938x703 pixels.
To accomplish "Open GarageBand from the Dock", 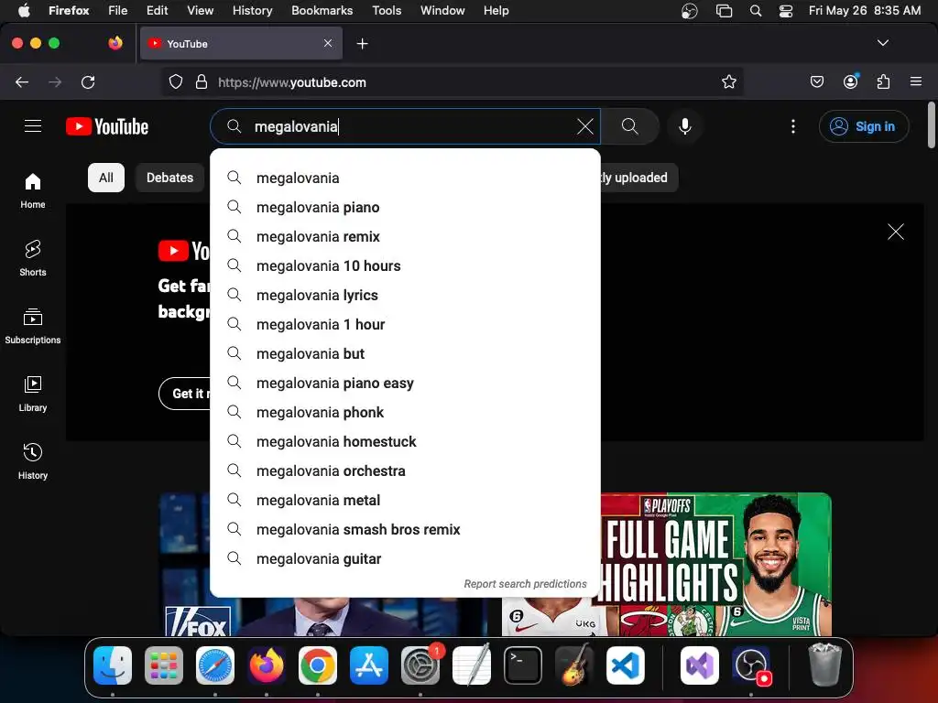I will tap(574, 665).
